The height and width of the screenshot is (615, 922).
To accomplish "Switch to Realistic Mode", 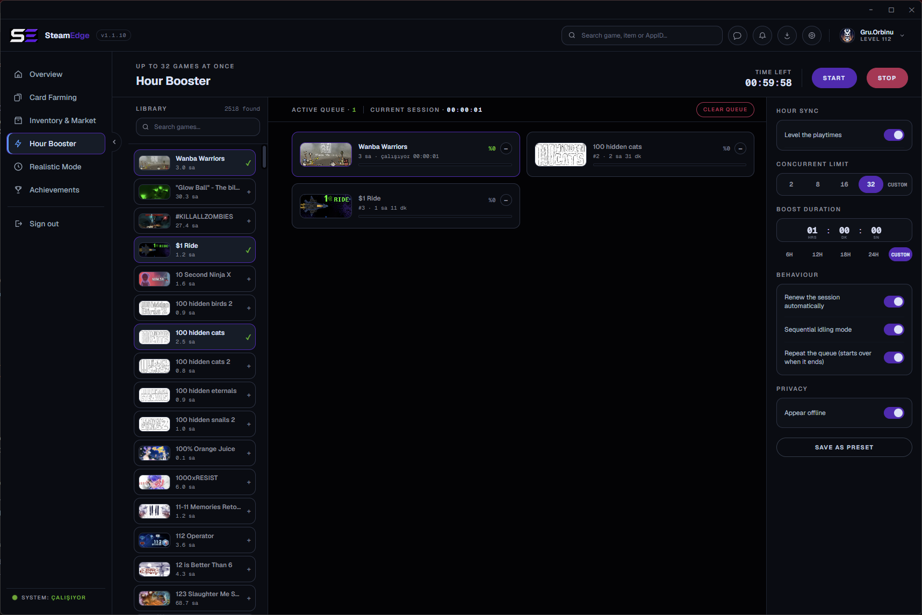I will coord(56,167).
